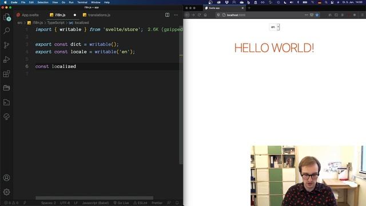Open a new browser tab
The image size is (366, 206).
tap(249, 8)
